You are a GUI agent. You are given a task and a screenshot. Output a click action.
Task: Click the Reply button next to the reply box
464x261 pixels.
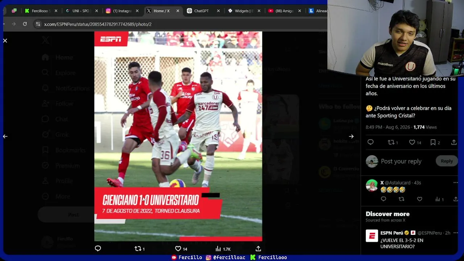tap(447, 161)
